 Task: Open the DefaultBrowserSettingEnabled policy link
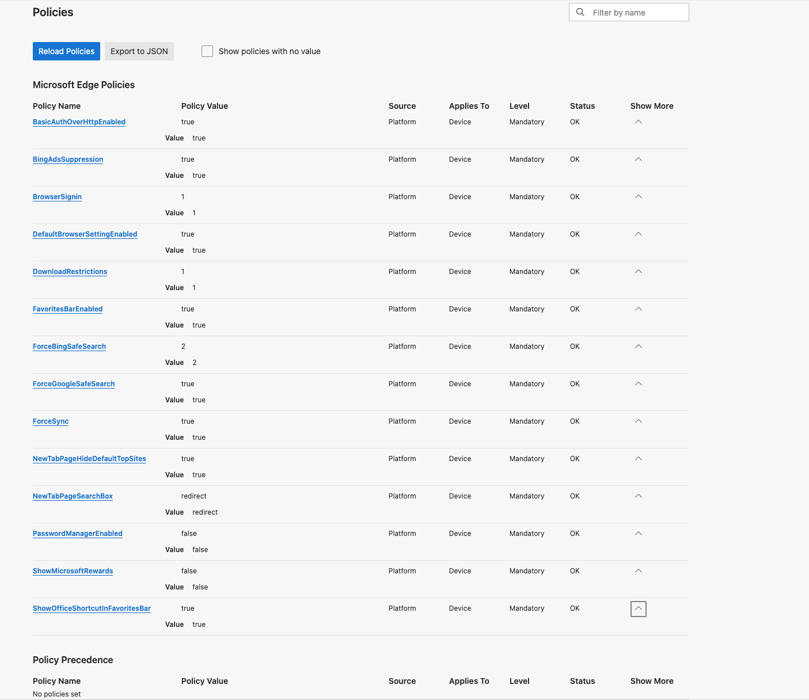(85, 234)
